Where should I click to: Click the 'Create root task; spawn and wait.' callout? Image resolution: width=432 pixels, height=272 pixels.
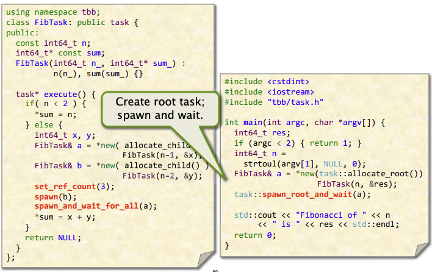coord(160,109)
